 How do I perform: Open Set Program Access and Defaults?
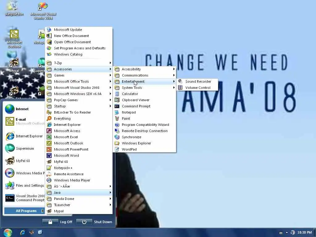[79, 48]
